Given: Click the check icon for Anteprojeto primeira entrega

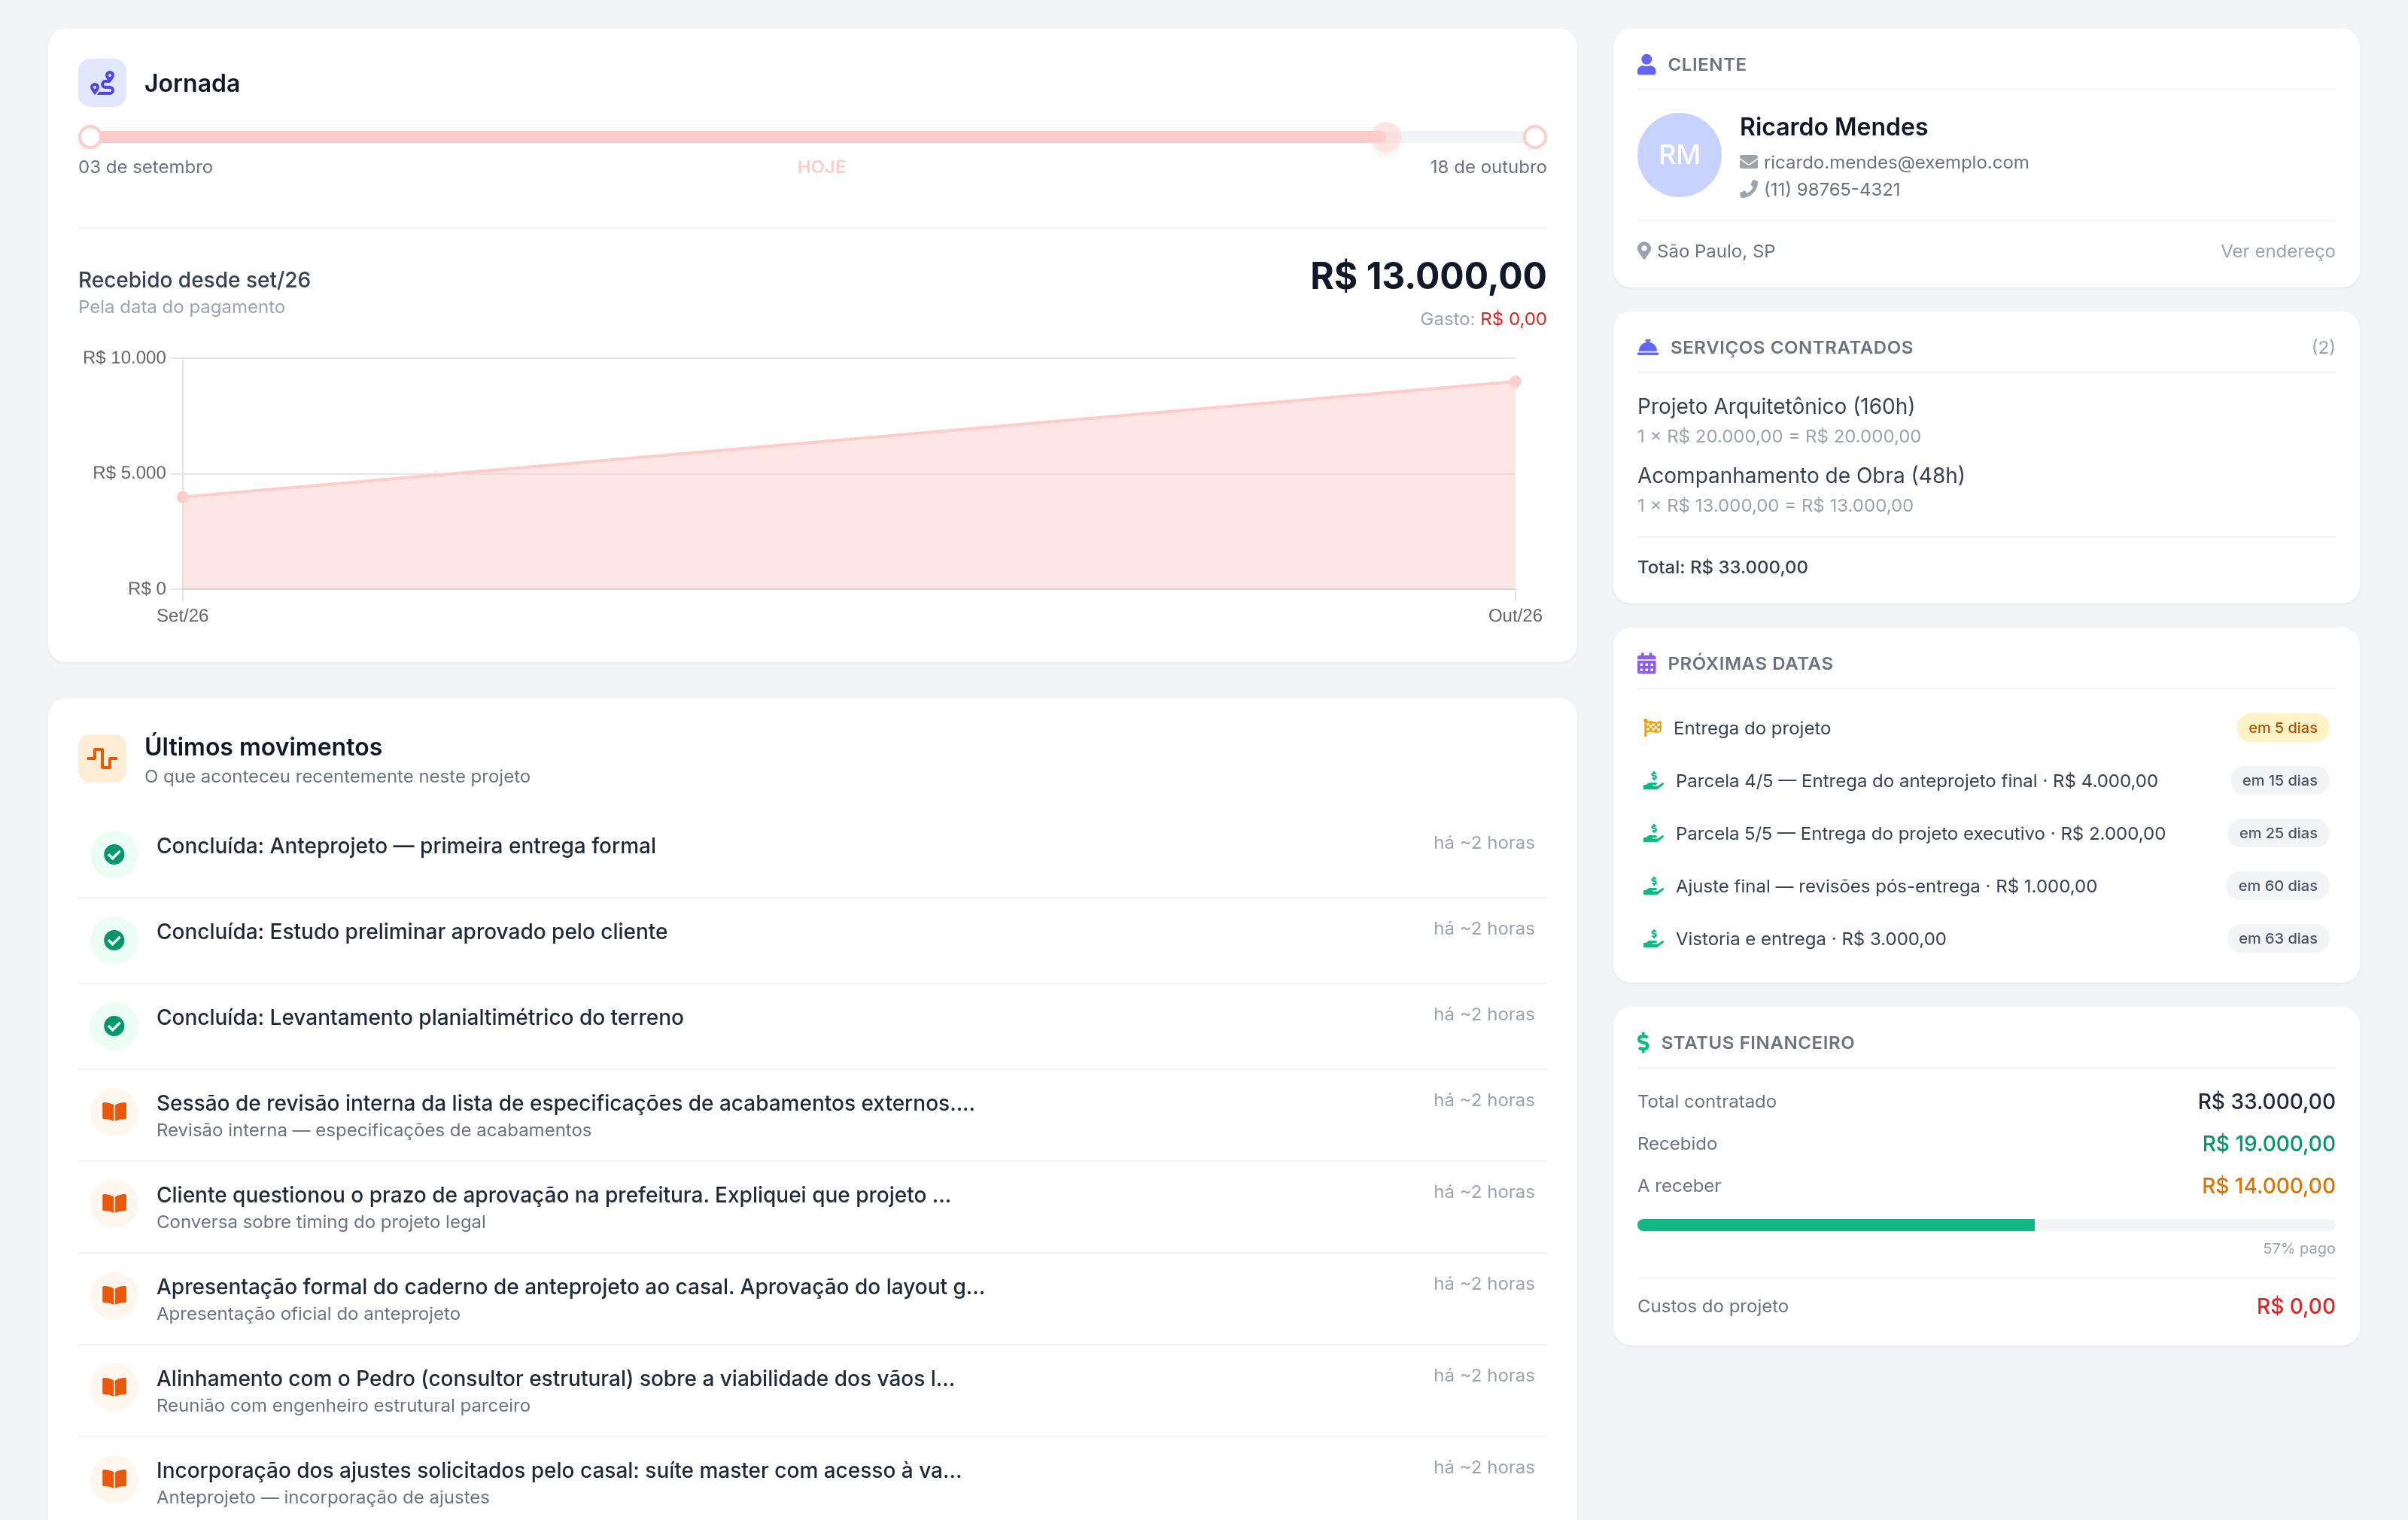Looking at the screenshot, I should click(114, 854).
